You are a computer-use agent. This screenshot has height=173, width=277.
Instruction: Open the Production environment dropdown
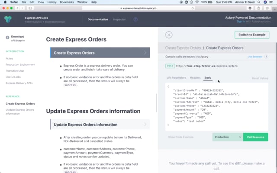pos(228,137)
